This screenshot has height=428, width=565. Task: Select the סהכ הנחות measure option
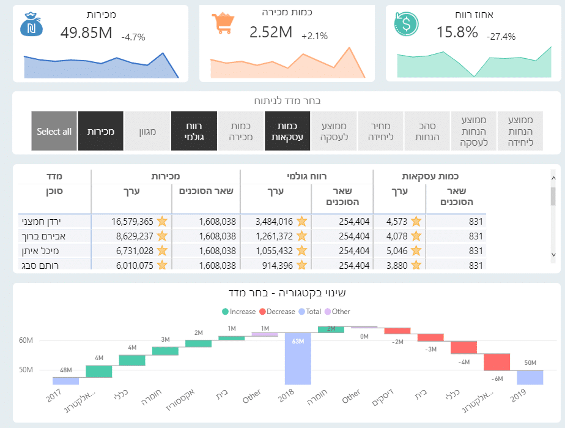[x=427, y=131]
